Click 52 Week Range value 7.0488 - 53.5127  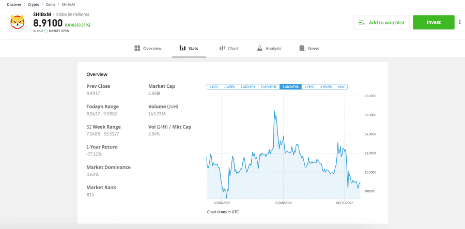click(103, 134)
